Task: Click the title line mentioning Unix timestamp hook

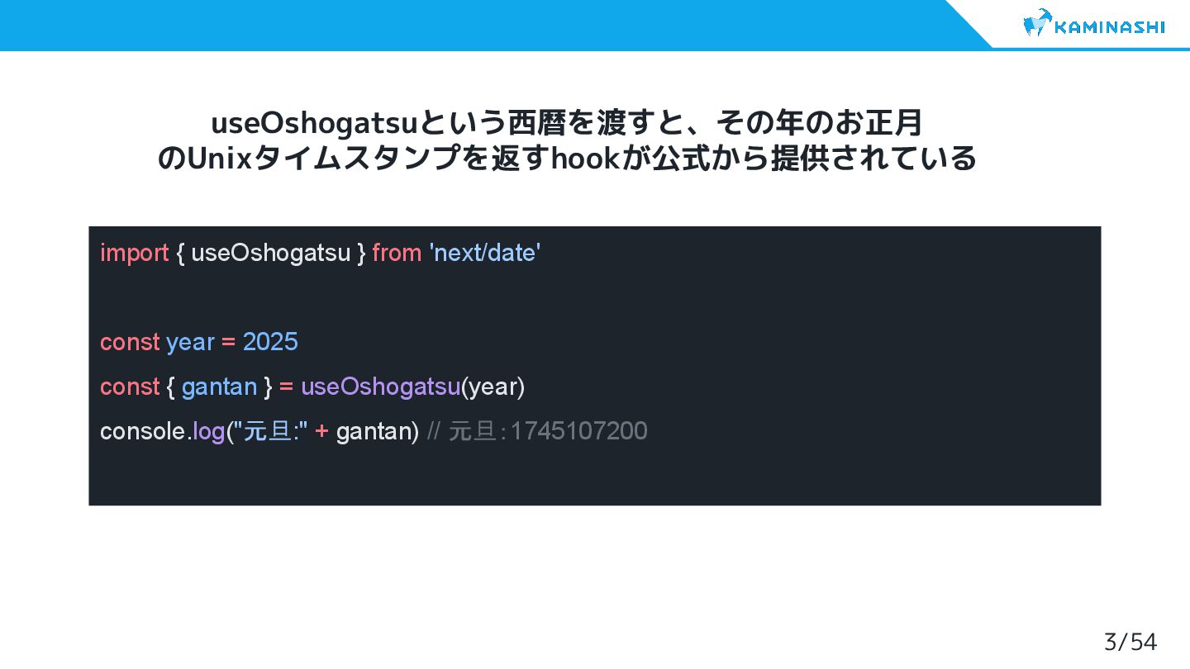Action: tap(567, 157)
